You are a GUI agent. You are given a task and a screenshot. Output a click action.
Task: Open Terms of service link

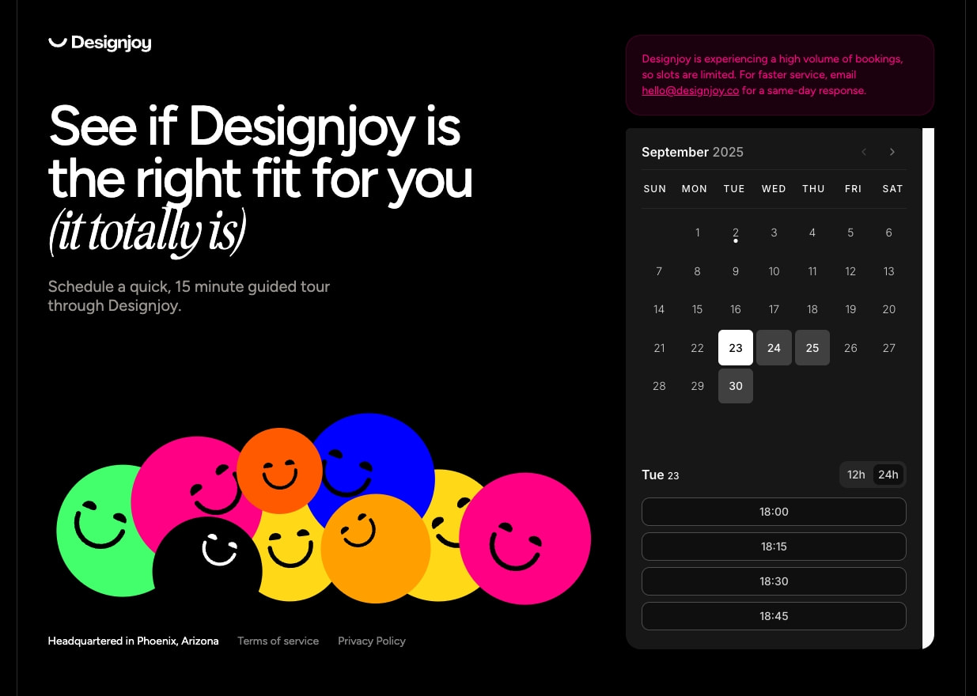coord(278,641)
